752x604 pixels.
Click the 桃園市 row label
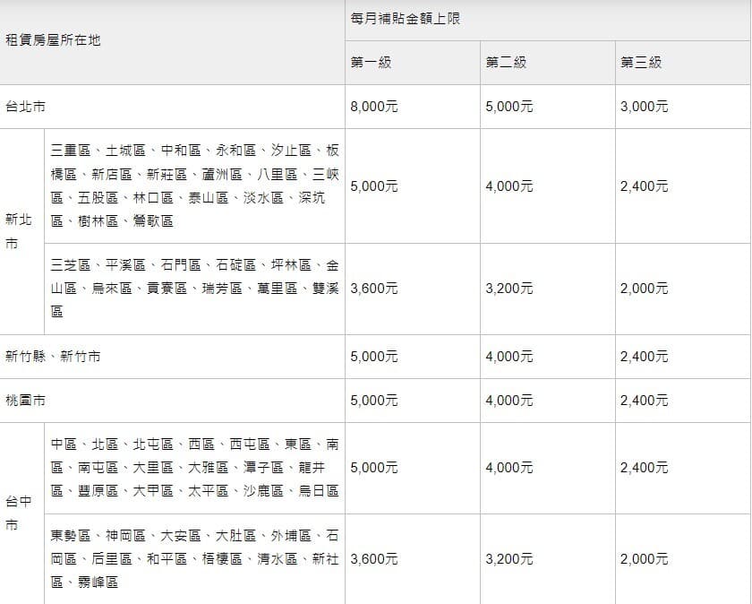25,401
